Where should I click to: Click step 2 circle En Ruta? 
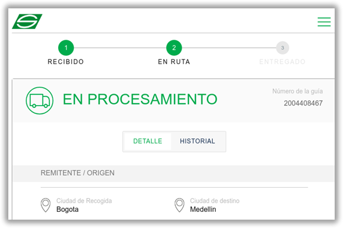point(174,48)
